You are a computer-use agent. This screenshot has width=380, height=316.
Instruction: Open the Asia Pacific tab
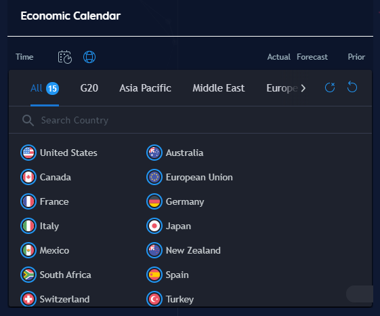point(145,88)
